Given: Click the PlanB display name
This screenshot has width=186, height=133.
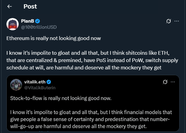Looking at the screenshot, I should coord(28,21).
